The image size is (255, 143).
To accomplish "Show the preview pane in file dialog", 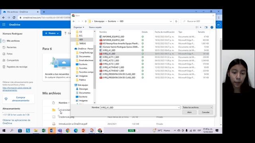I will click(x=206, y=27).
